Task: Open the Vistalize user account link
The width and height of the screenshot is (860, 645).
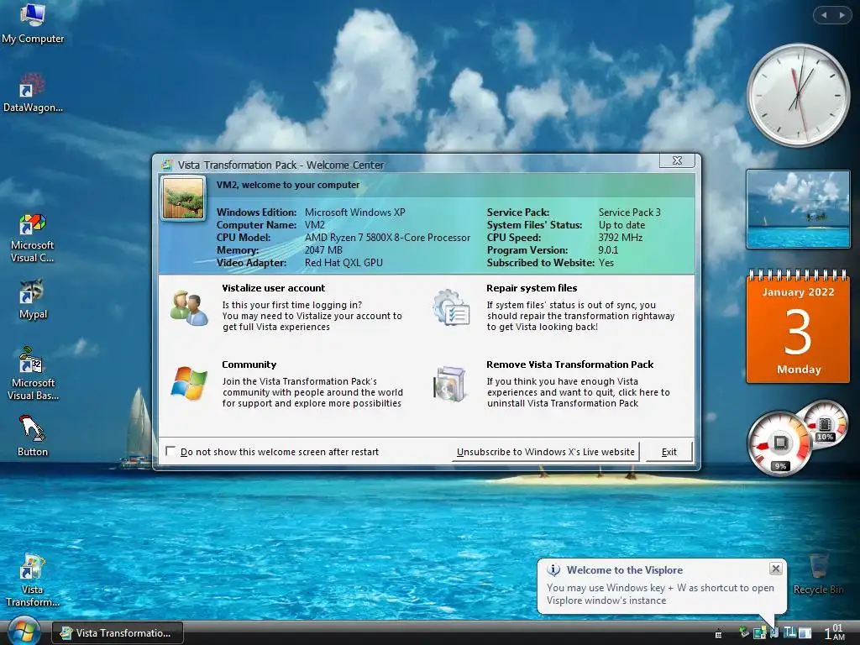Action: [x=273, y=288]
